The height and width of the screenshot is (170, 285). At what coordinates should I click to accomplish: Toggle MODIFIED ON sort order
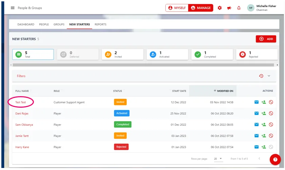click(223, 91)
